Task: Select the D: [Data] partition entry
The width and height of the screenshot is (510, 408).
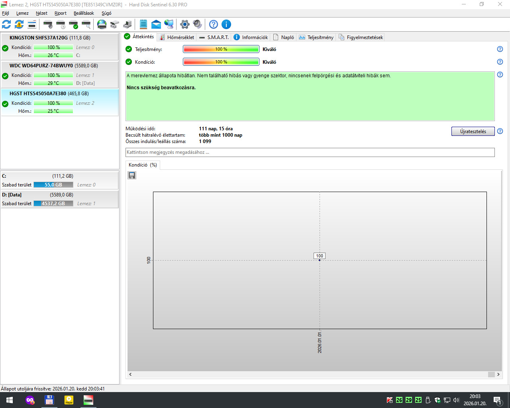Action: 59,199
